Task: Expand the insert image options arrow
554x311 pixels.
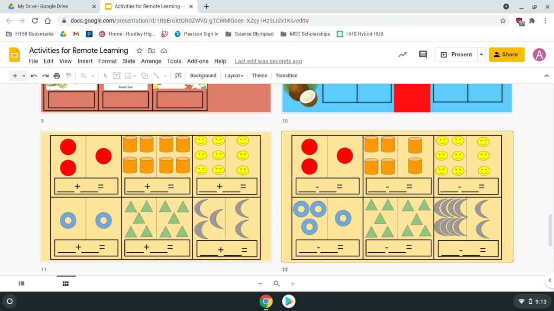Action: coord(135,76)
